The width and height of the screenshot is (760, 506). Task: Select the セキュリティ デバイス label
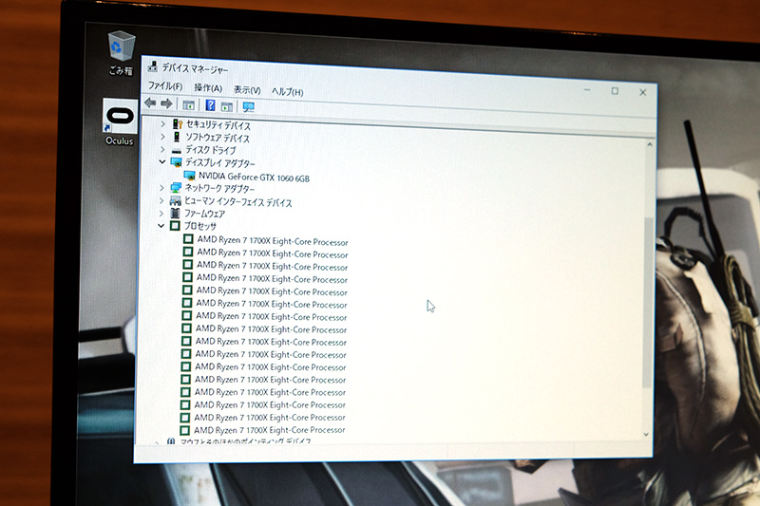(218, 126)
